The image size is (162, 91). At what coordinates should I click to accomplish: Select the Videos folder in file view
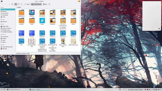click(73, 20)
